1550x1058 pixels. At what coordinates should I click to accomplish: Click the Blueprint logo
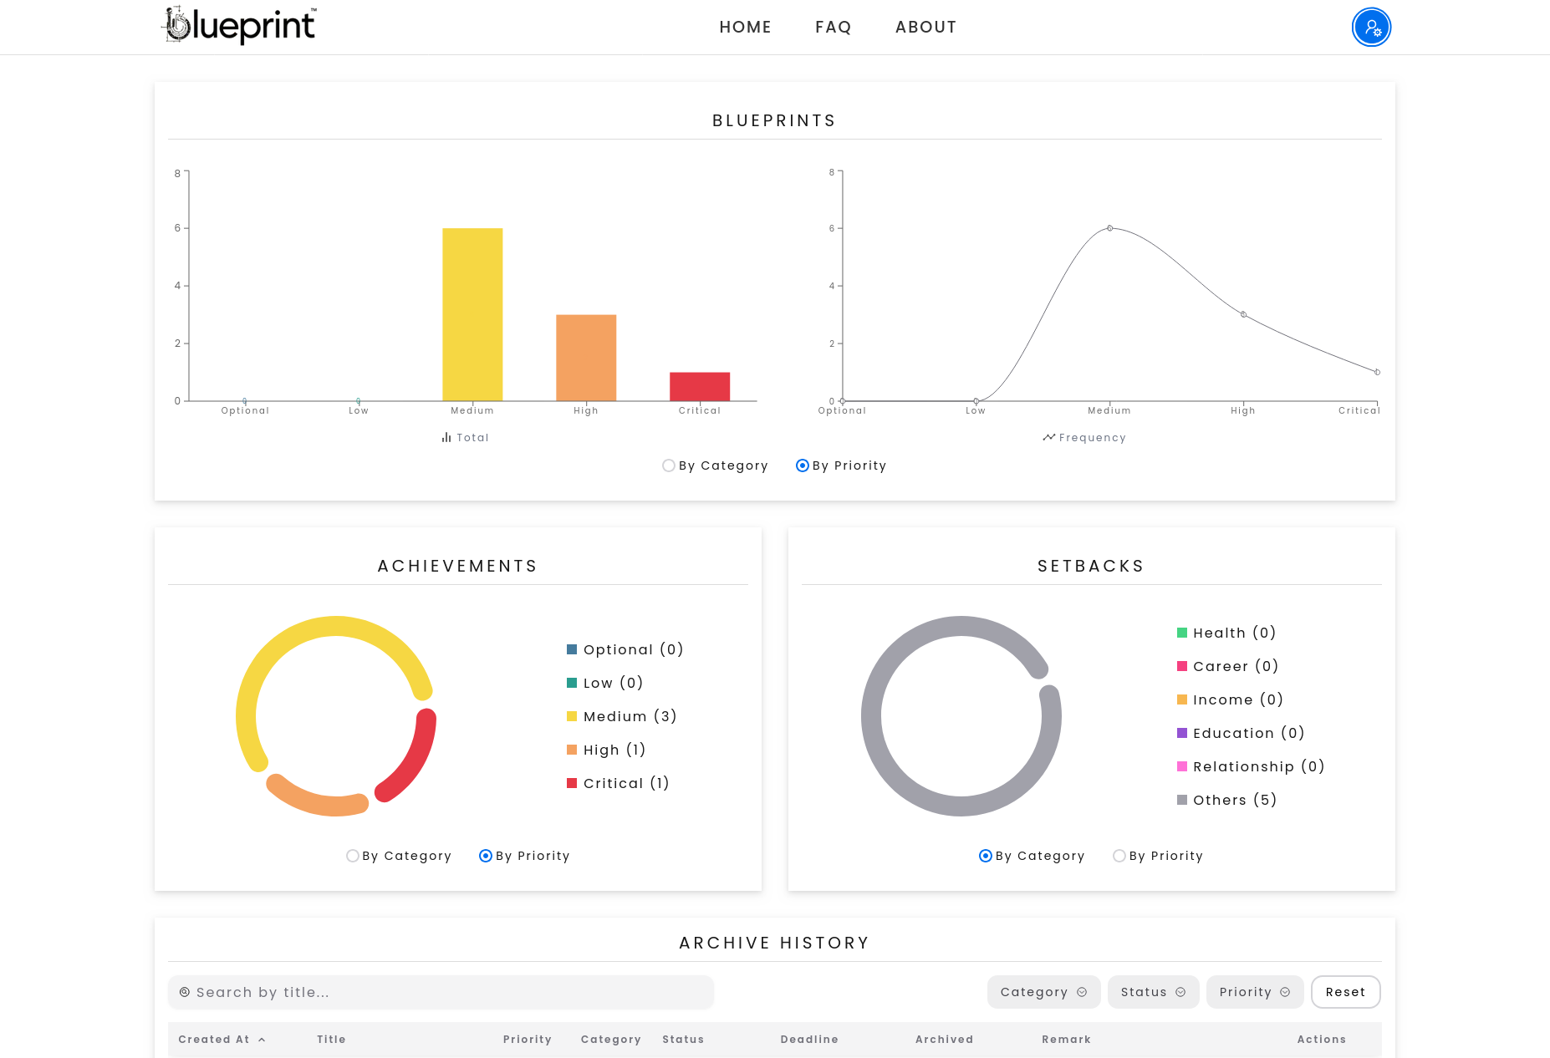pos(239,26)
